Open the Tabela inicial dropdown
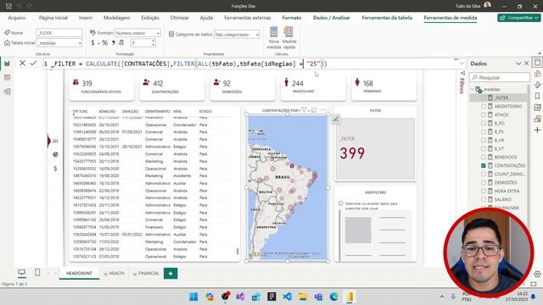This screenshot has height=305, width=543. (x=59, y=43)
